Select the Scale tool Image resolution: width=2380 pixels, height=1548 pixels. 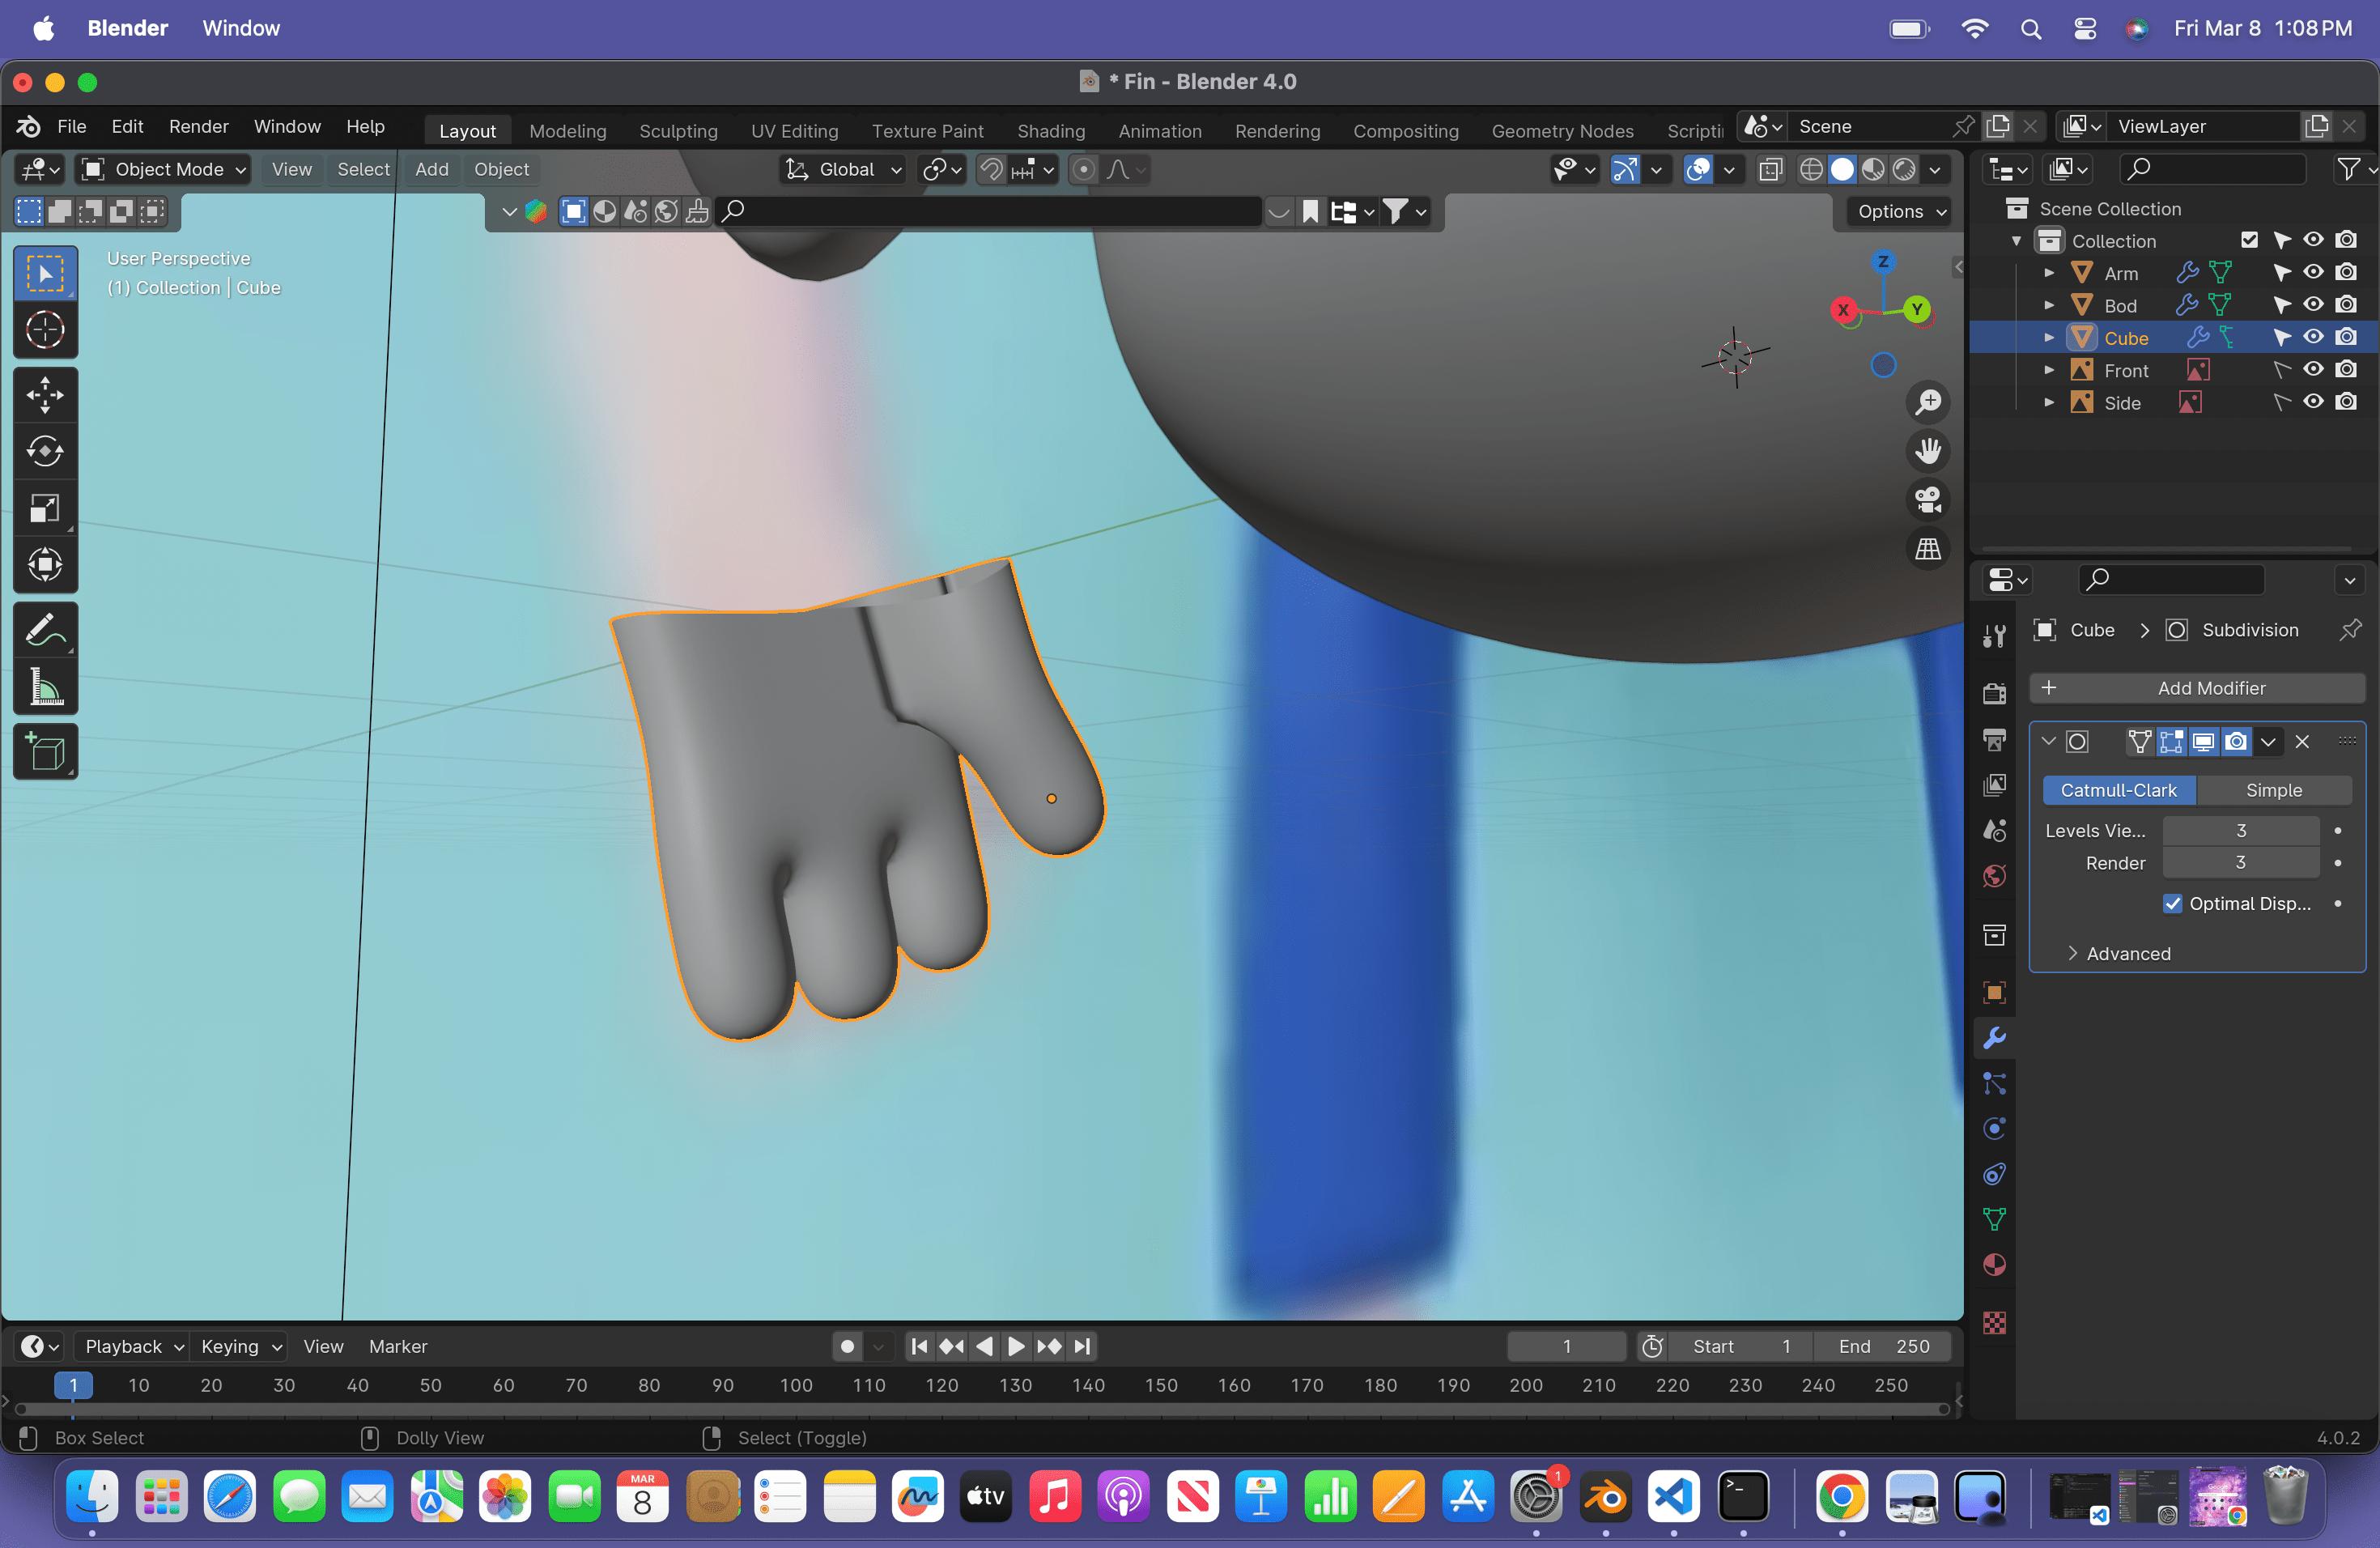[45, 508]
